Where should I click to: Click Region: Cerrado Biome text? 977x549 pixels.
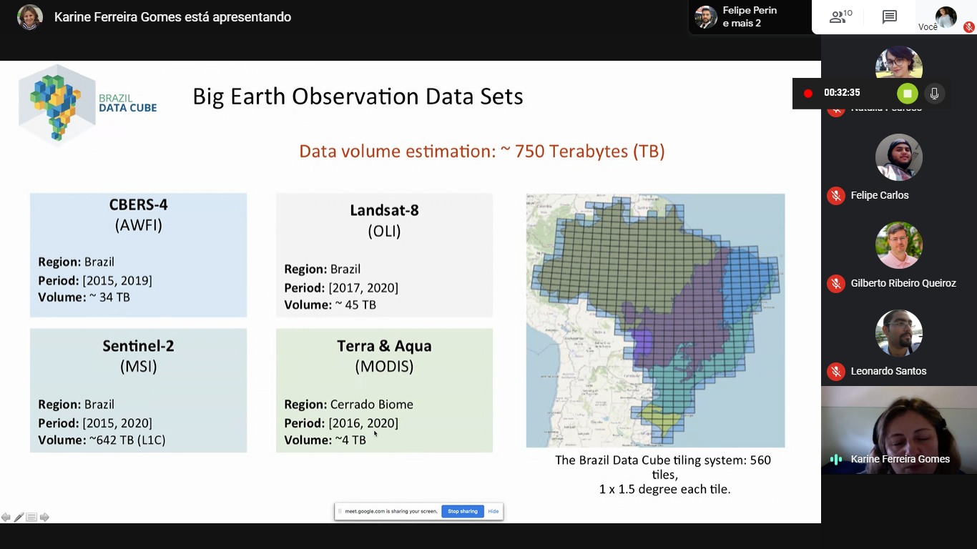[348, 404]
